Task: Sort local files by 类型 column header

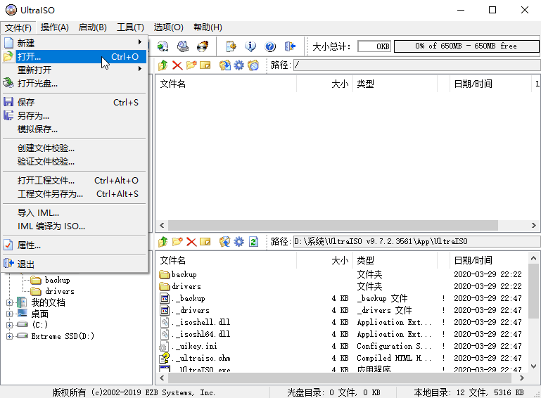Action: [x=395, y=260]
